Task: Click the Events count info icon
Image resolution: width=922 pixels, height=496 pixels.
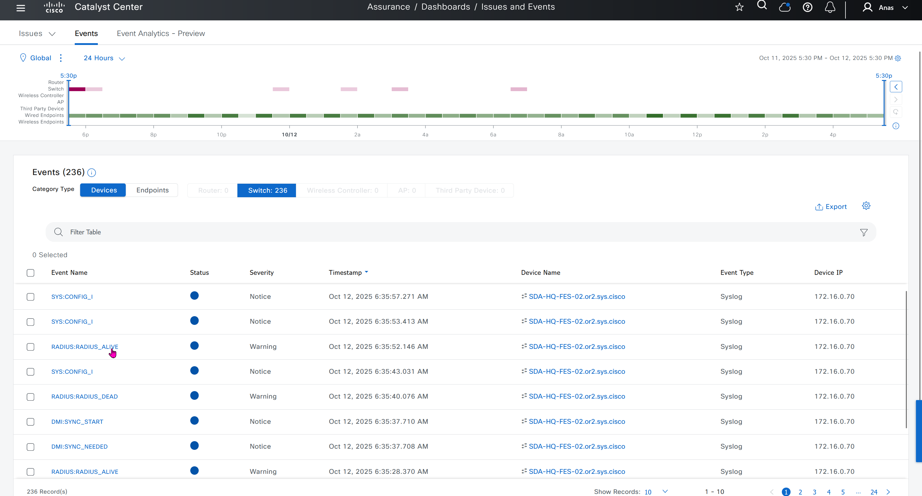Action: [92, 173]
